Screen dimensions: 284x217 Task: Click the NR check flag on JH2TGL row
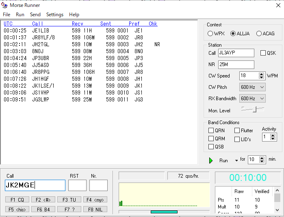click(x=157, y=44)
